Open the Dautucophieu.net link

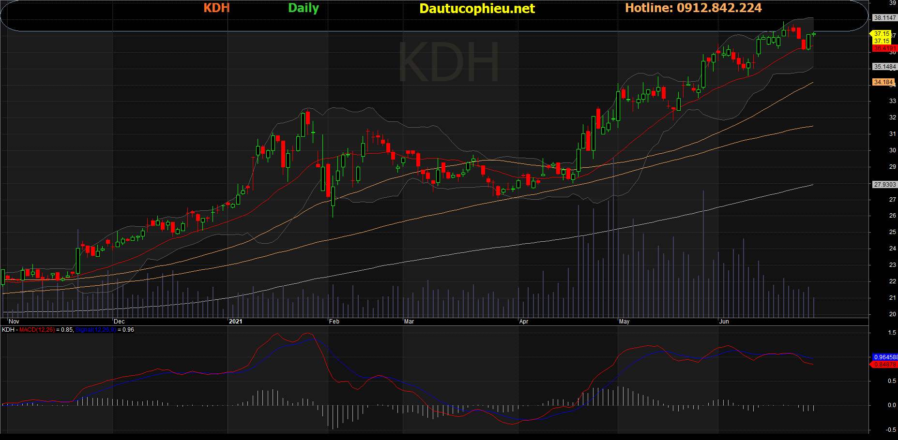tap(477, 9)
